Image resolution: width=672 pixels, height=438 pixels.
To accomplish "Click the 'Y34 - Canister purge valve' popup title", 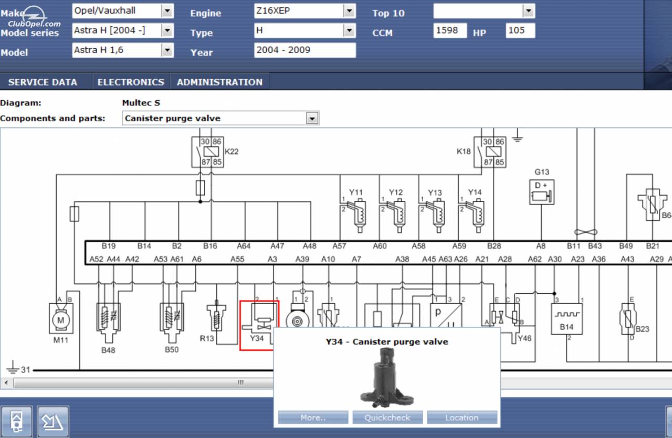I will 387,341.
